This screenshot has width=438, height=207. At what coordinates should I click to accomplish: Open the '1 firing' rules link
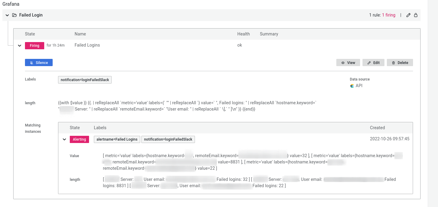[389, 15]
